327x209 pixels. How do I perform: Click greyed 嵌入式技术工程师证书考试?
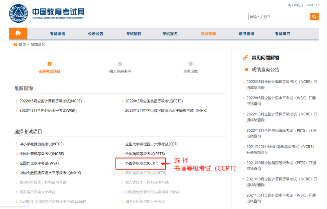pyautogui.click(x=147, y=182)
